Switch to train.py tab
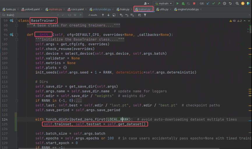252x149 pixels. click(x=123, y=9)
